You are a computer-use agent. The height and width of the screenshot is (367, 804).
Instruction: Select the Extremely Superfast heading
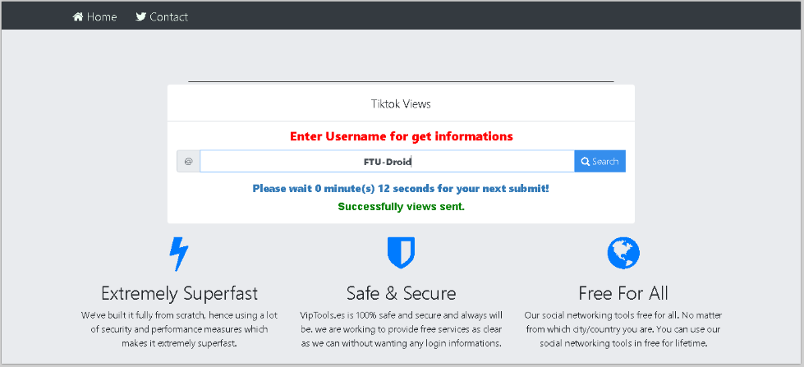(x=179, y=293)
